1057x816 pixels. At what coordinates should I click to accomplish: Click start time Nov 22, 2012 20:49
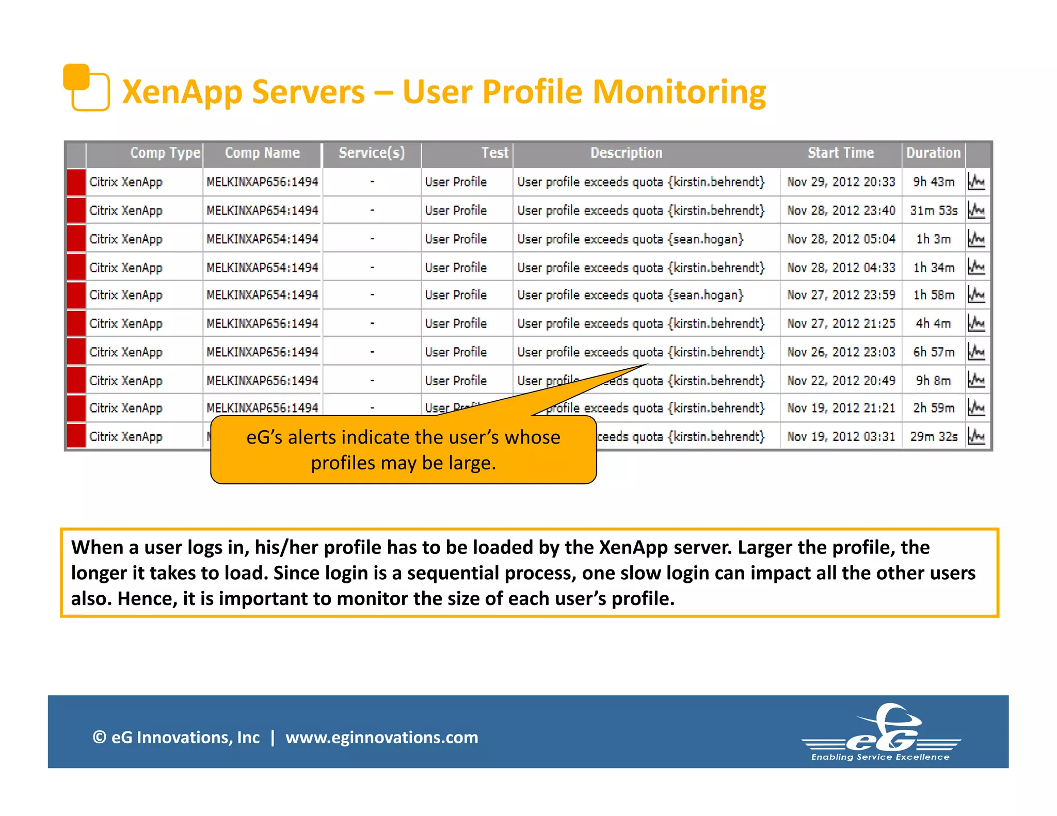coord(841,380)
